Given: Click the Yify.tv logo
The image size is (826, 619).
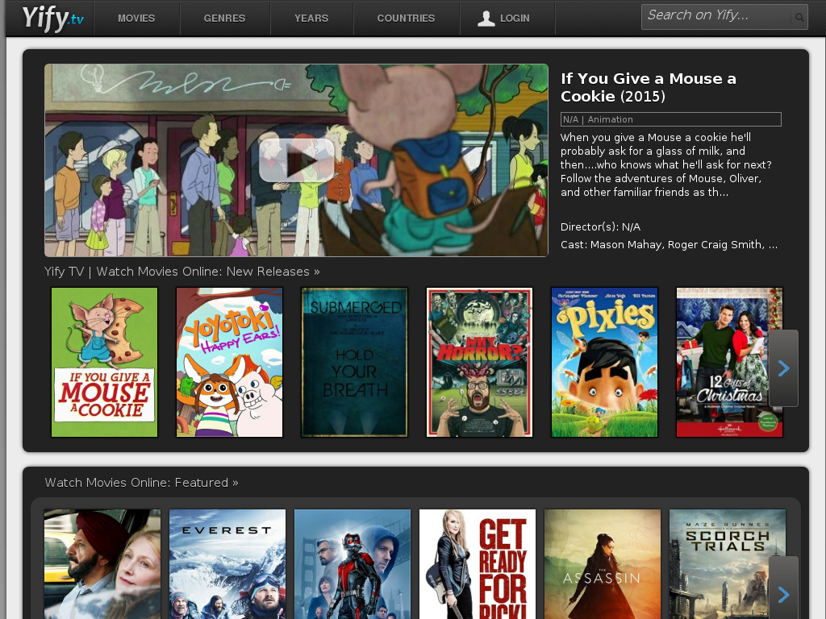Looking at the screenshot, I should pyautogui.click(x=52, y=18).
